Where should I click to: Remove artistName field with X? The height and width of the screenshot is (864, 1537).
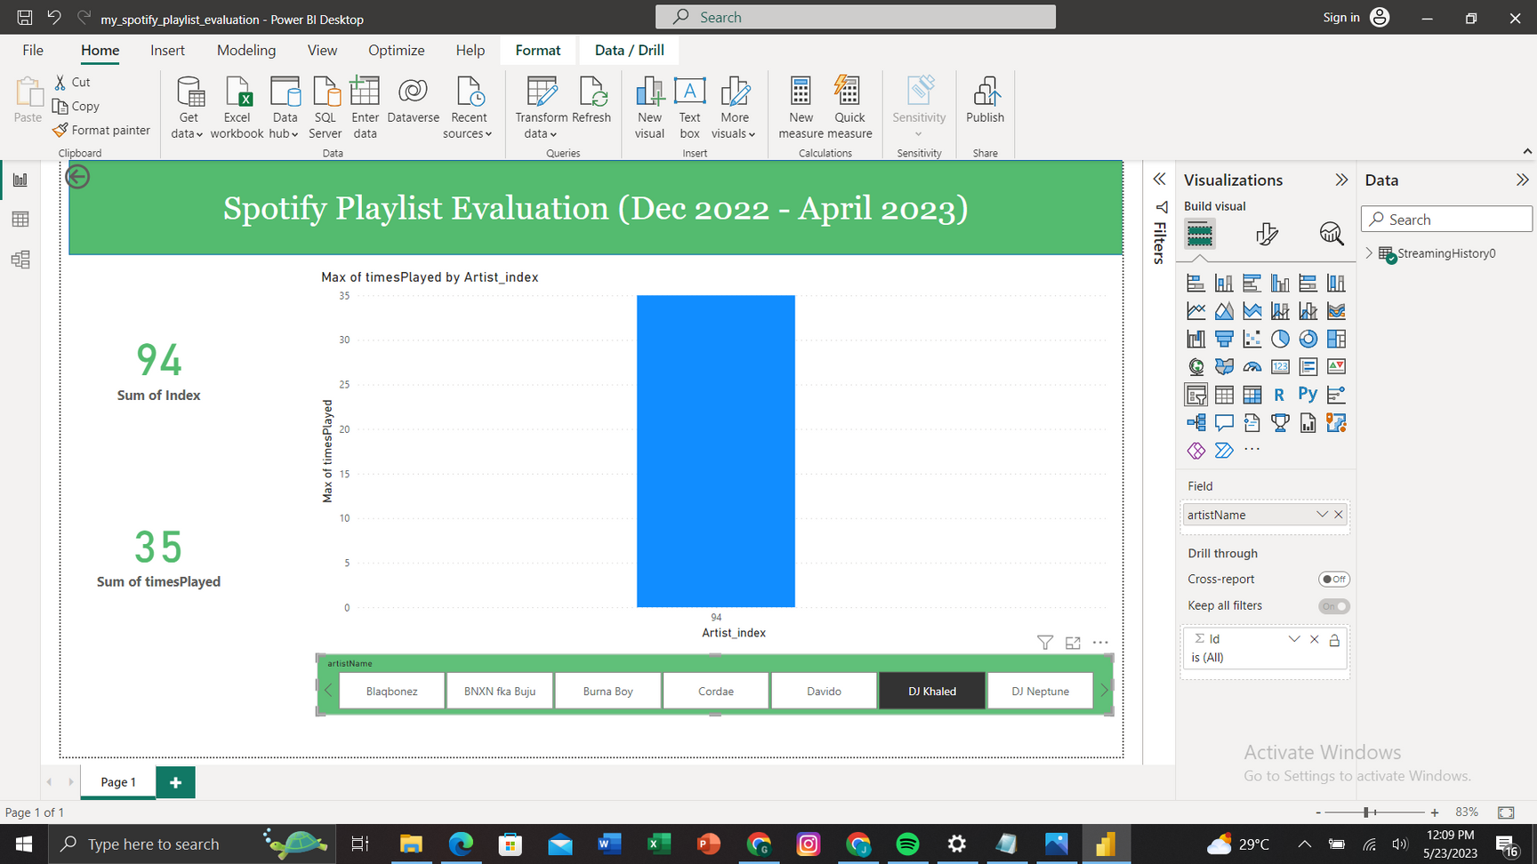tap(1339, 515)
